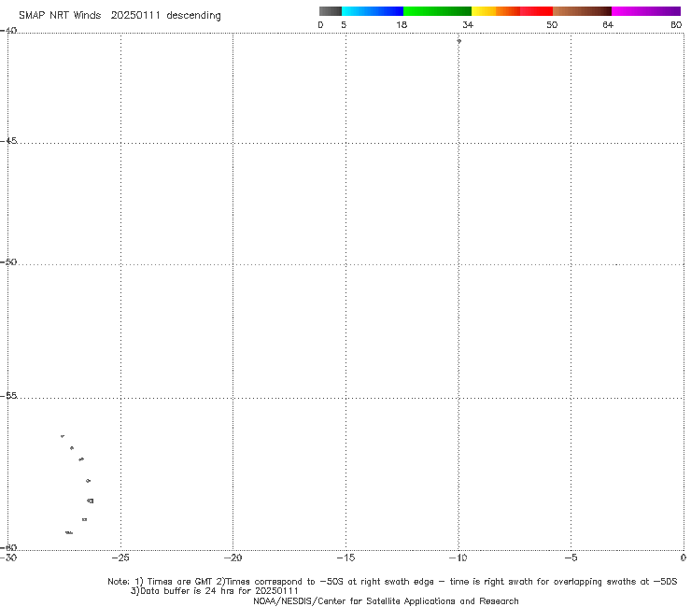The image size is (691, 607).
Task: Click the latitude axis label '-50'
Action: point(8,262)
